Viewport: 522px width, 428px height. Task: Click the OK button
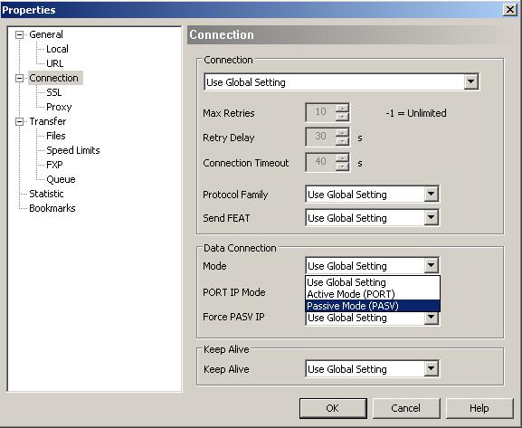[x=333, y=408]
